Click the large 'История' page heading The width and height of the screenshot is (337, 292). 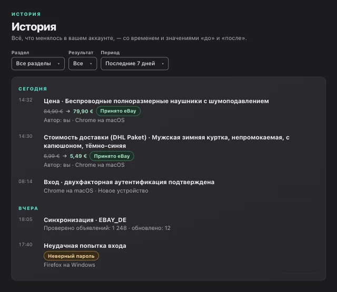click(x=34, y=27)
